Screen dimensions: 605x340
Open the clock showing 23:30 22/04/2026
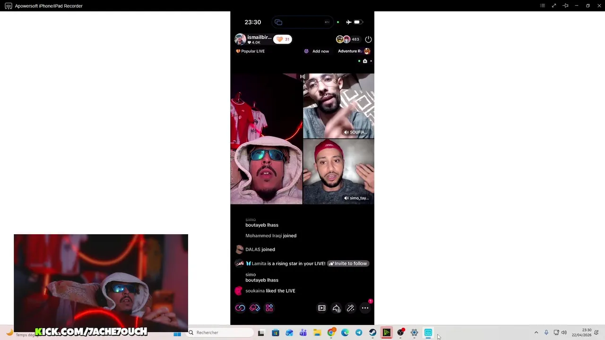(581, 332)
